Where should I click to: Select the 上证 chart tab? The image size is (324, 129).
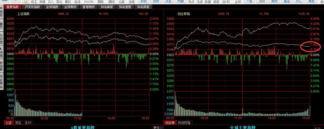click(x=8, y=123)
